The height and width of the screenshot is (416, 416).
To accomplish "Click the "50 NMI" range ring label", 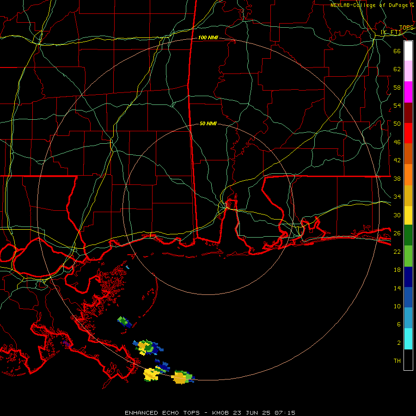I will (208, 123).
